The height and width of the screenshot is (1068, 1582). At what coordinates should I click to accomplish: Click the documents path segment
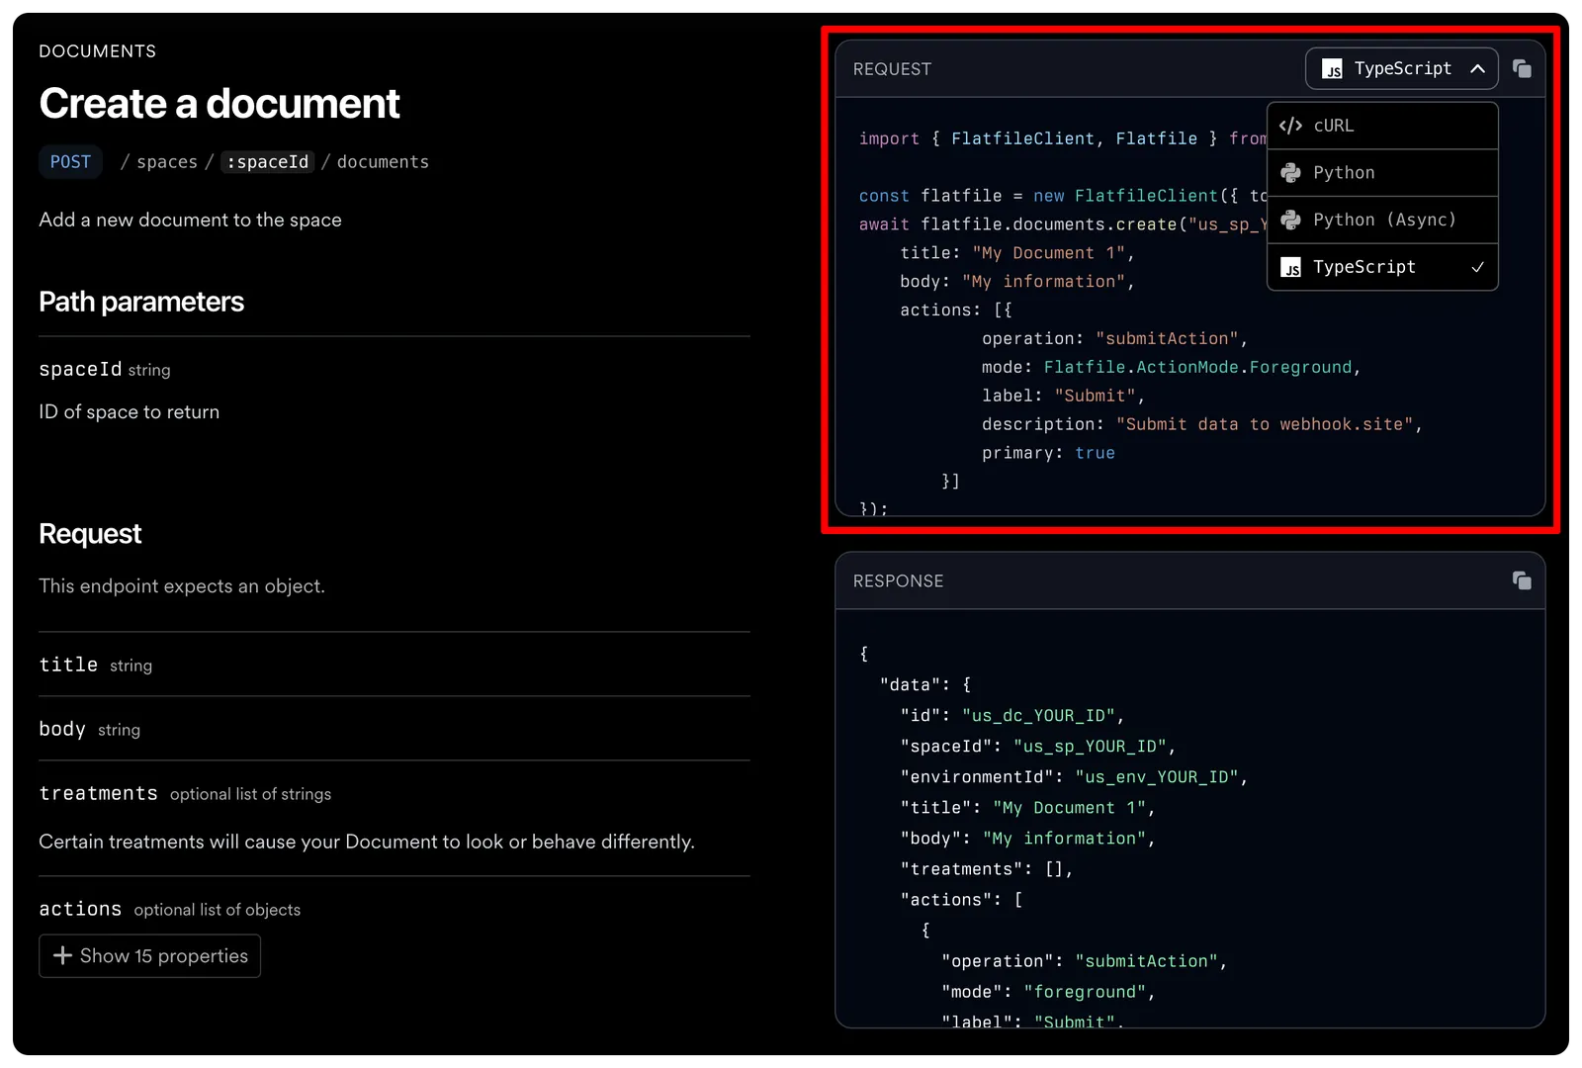point(383,161)
